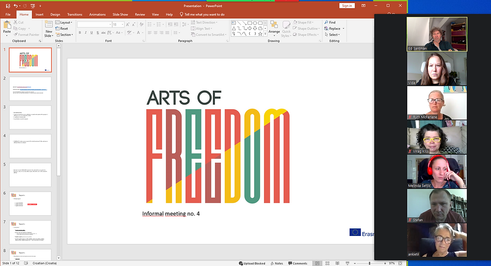Viewport: 491px width, 266px height.
Task: Toggle Center text alignment
Action: tap(156, 33)
